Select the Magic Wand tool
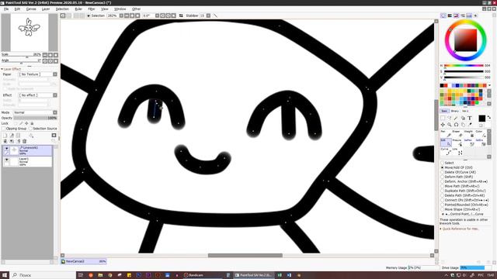This screenshot has height=279, width=497. coord(456,118)
